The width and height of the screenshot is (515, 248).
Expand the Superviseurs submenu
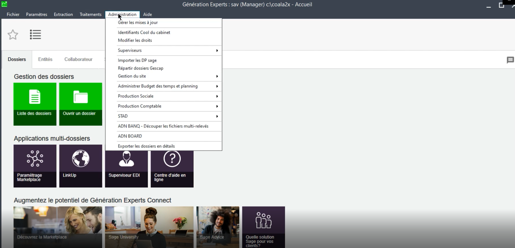pos(164,50)
